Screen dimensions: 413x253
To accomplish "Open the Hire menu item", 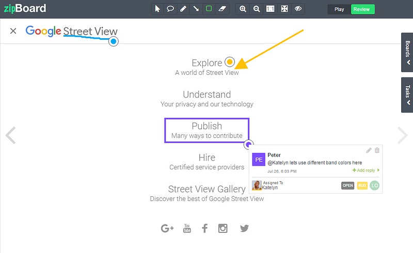I will click(x=207, y=157).
